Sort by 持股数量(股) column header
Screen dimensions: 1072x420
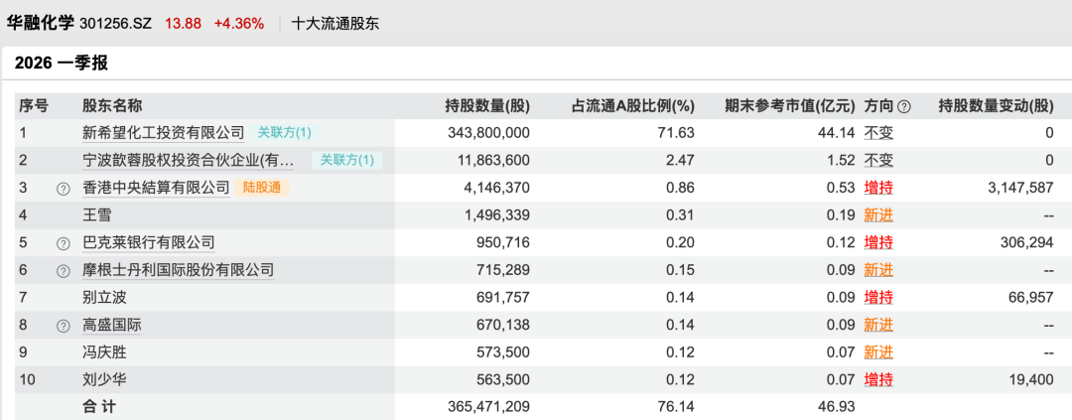(487, 106)
